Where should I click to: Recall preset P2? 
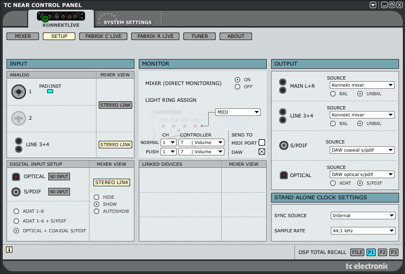[x=383, y=252]
